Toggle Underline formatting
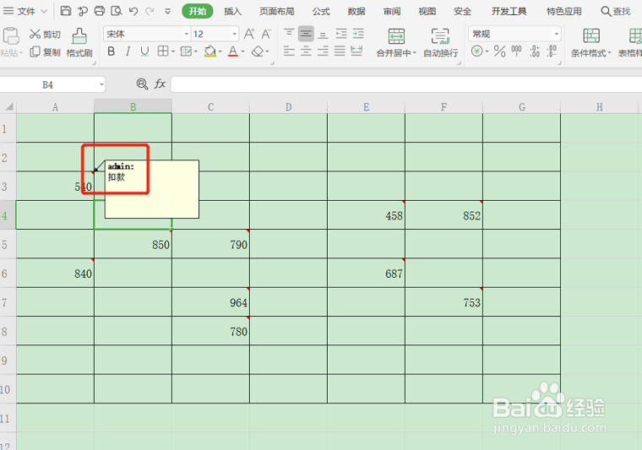642x450 pixels. (144, 52)
